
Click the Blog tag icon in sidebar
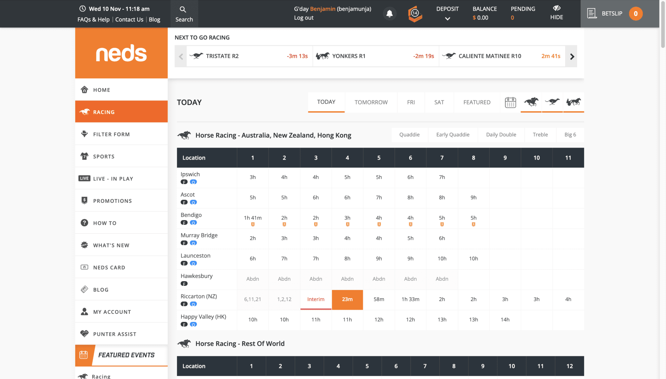(85, 289)
